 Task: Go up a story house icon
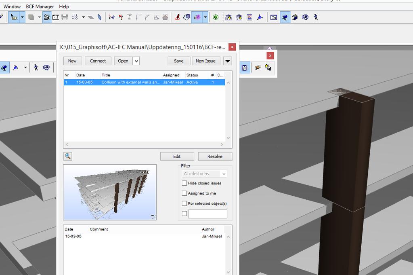pos(229,17)
